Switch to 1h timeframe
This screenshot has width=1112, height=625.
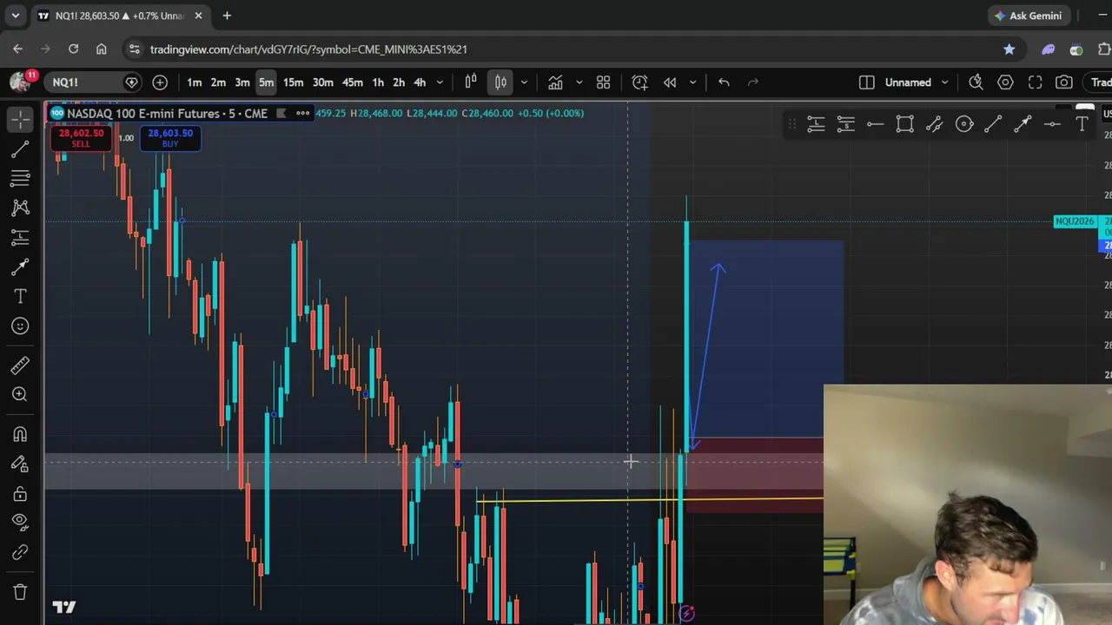(x=378, y=82)
